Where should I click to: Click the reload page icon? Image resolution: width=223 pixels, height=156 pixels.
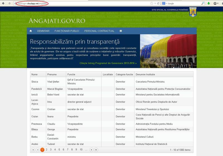[158, 3]
